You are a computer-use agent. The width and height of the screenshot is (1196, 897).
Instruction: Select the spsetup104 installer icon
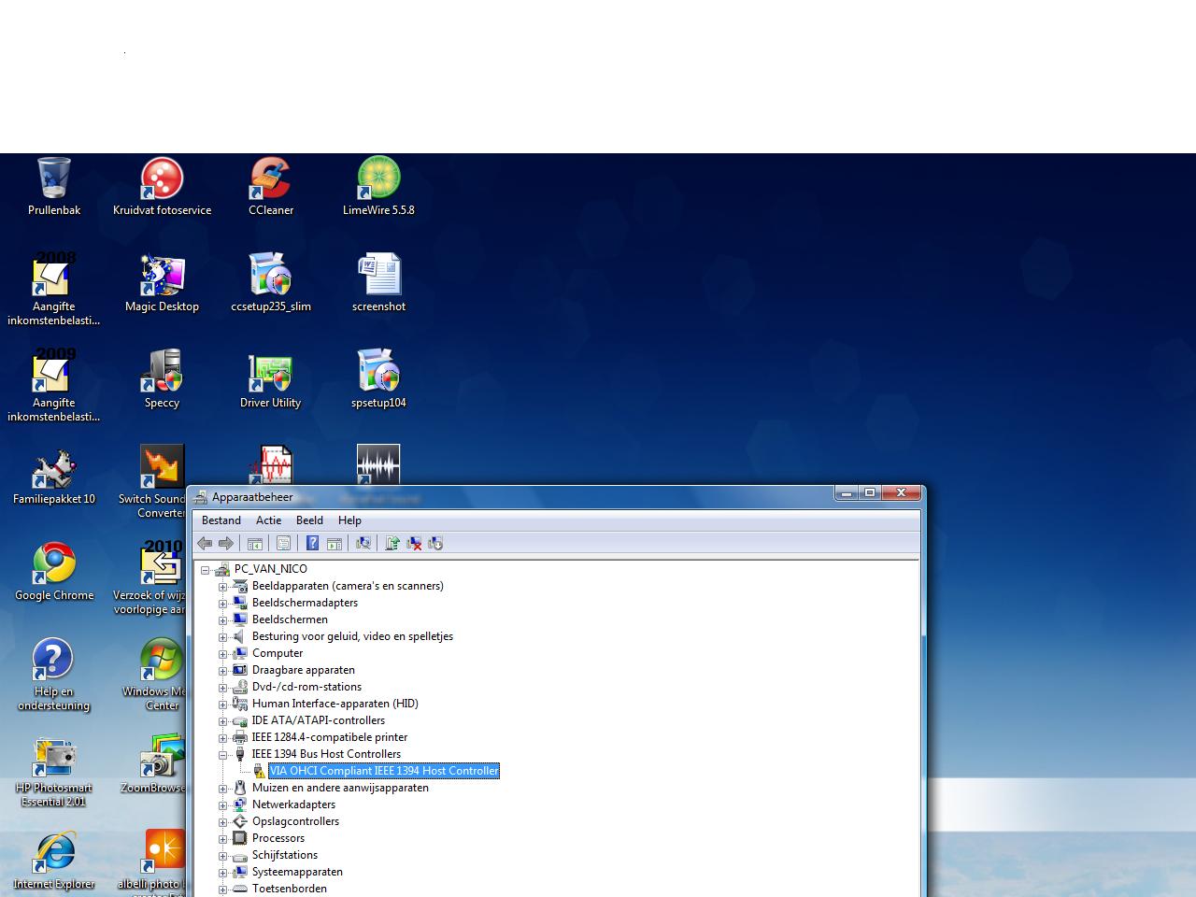(378, 379)
